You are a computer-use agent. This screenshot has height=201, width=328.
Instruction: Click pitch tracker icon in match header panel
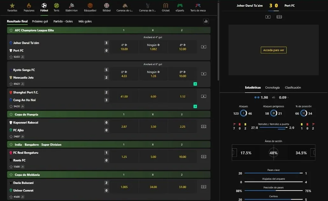point(279,17)
